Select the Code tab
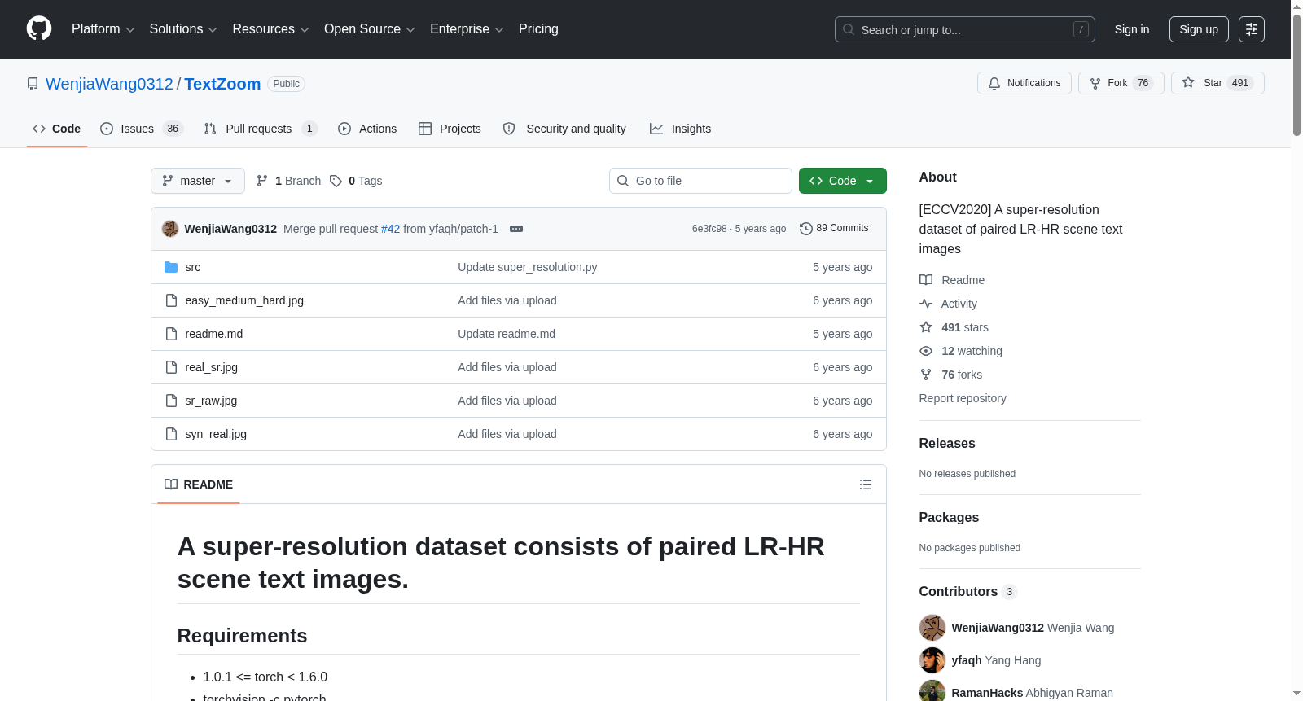Image resolution: width=1303 pixels, height=701 pixels. tap(57, 129)
